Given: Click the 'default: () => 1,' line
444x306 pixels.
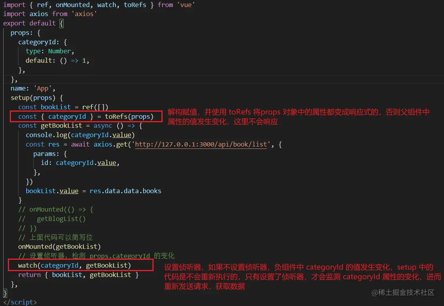Looking at the screenshot, I should point(58,61).
